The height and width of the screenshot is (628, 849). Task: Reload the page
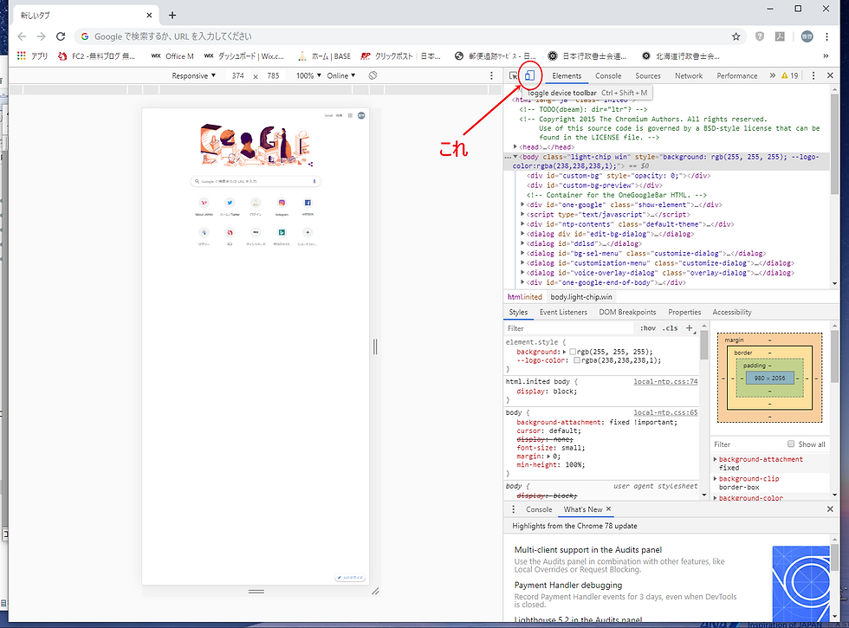(61, 36)
